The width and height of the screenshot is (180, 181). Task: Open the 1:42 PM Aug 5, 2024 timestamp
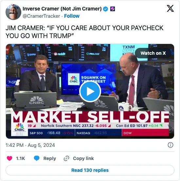[x=30, y=145]
